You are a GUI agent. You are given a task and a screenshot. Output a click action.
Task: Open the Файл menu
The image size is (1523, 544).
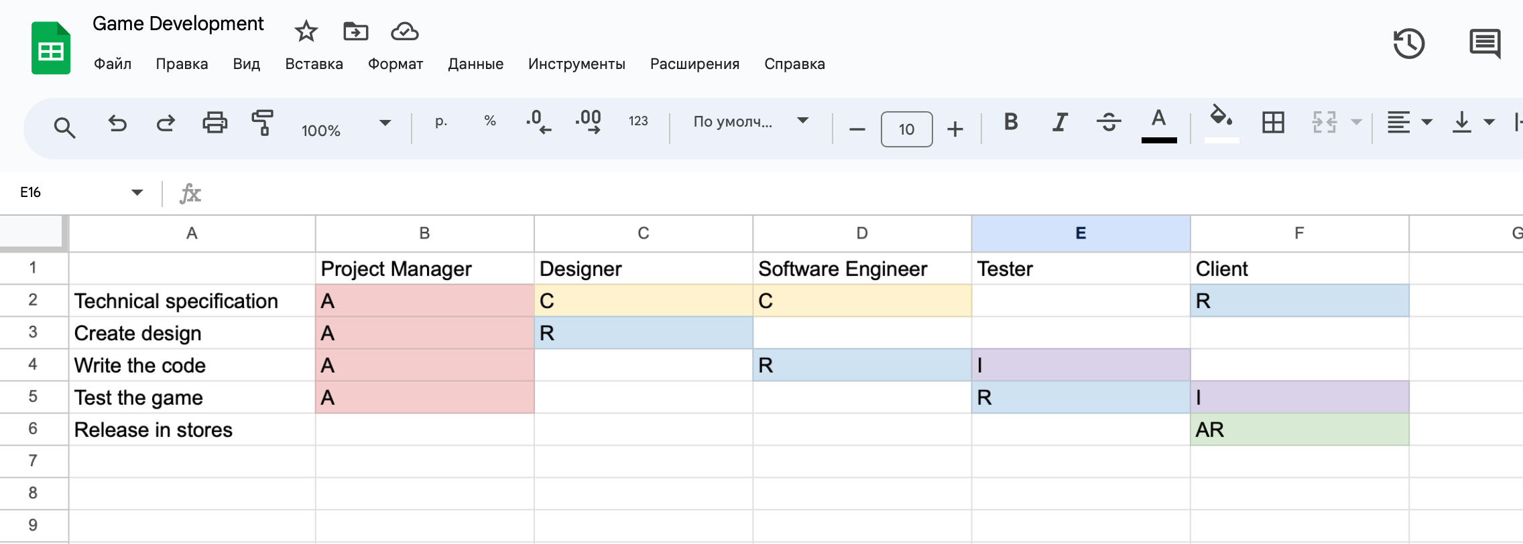[x=113, y=64]
